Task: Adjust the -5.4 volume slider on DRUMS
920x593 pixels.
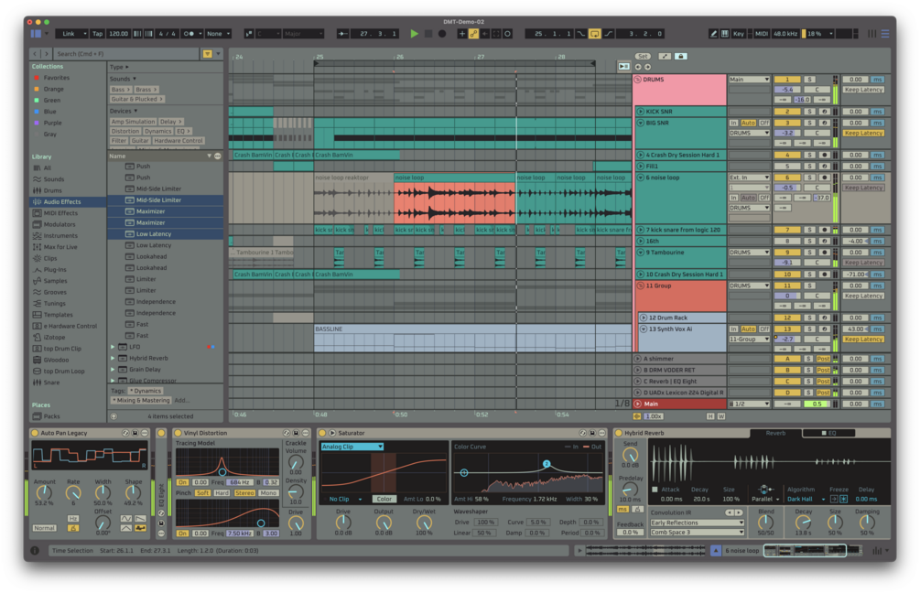Action: point(787,89)
